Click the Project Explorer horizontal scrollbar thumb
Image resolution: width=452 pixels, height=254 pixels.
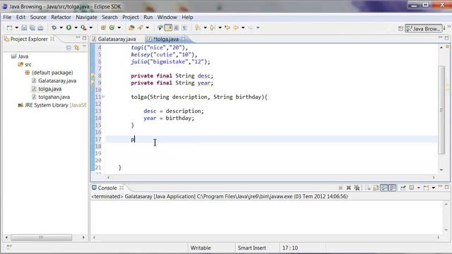tap(41, 238)
